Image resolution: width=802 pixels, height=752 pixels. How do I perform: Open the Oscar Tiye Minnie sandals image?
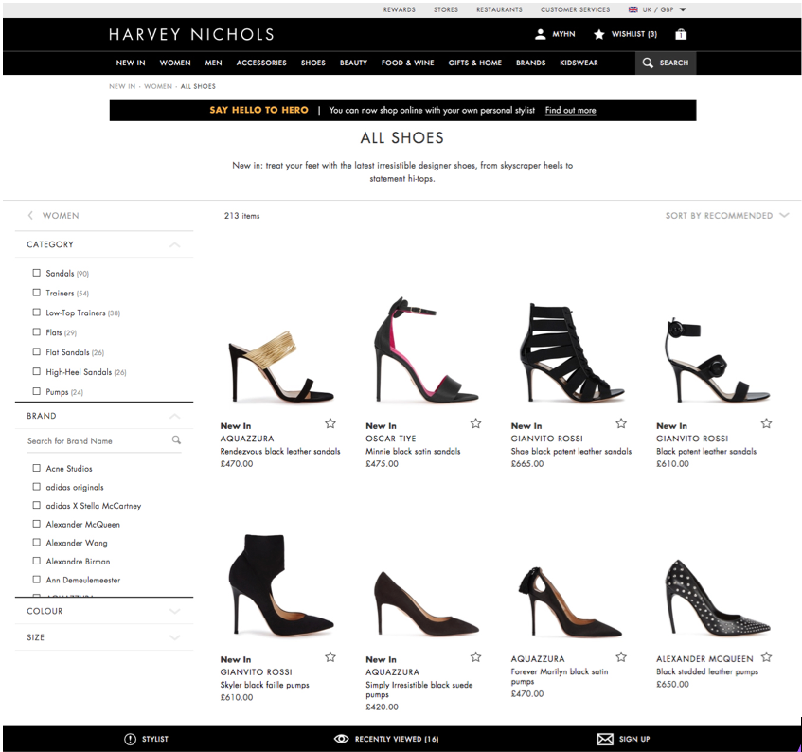pos(425,350)
